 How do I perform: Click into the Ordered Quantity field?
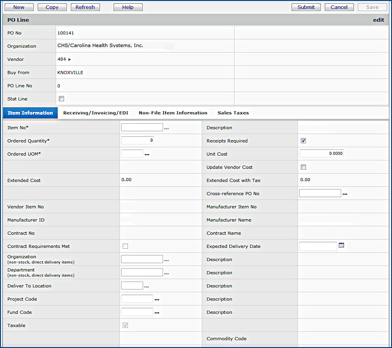pos(137,140)
